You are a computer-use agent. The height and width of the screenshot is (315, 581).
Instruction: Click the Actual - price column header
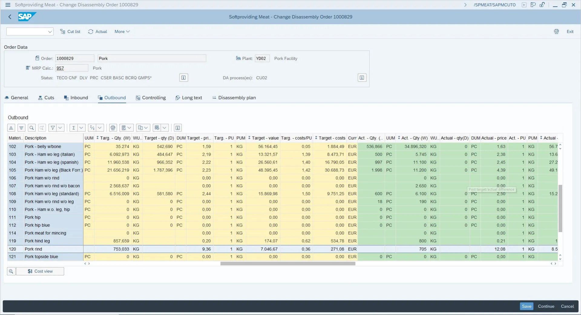494,138
